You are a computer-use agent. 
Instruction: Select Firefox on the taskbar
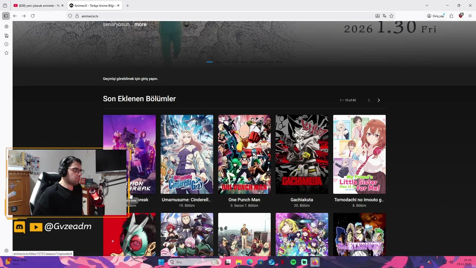(315, 262)
